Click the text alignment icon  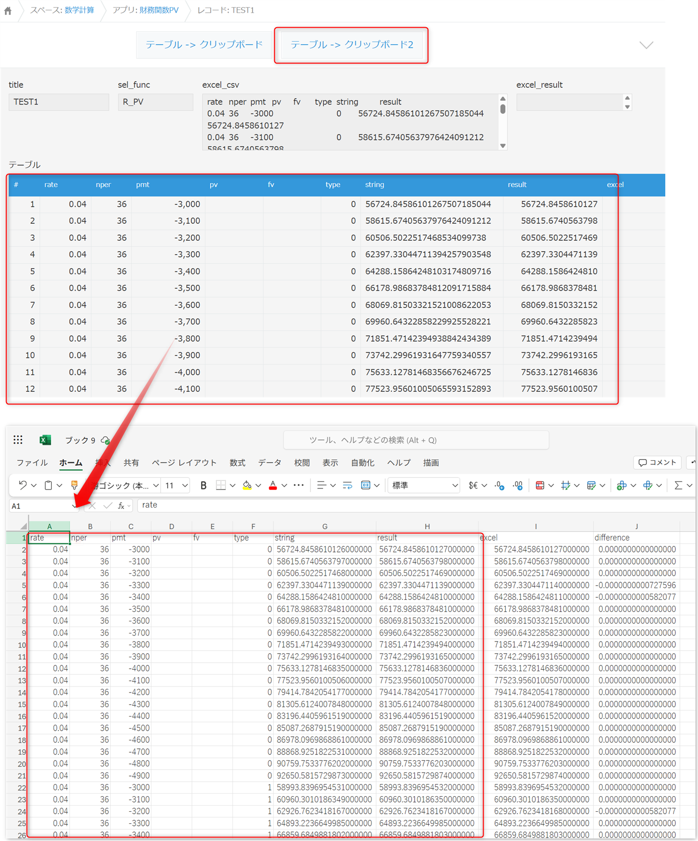click(x=321, y=485)
